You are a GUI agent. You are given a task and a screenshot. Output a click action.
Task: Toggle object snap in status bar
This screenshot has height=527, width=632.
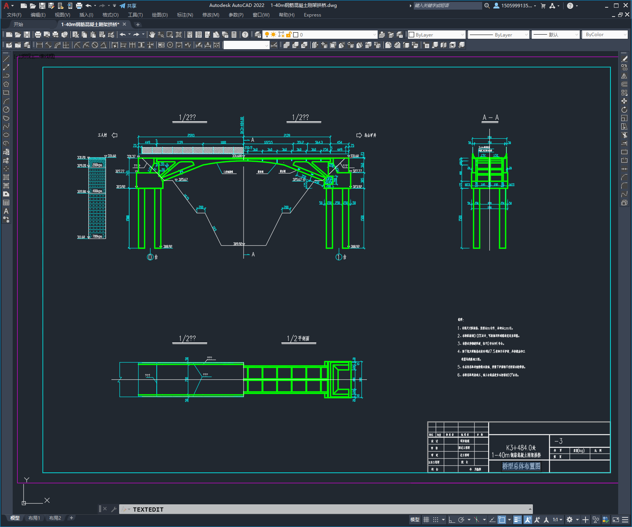502,520
